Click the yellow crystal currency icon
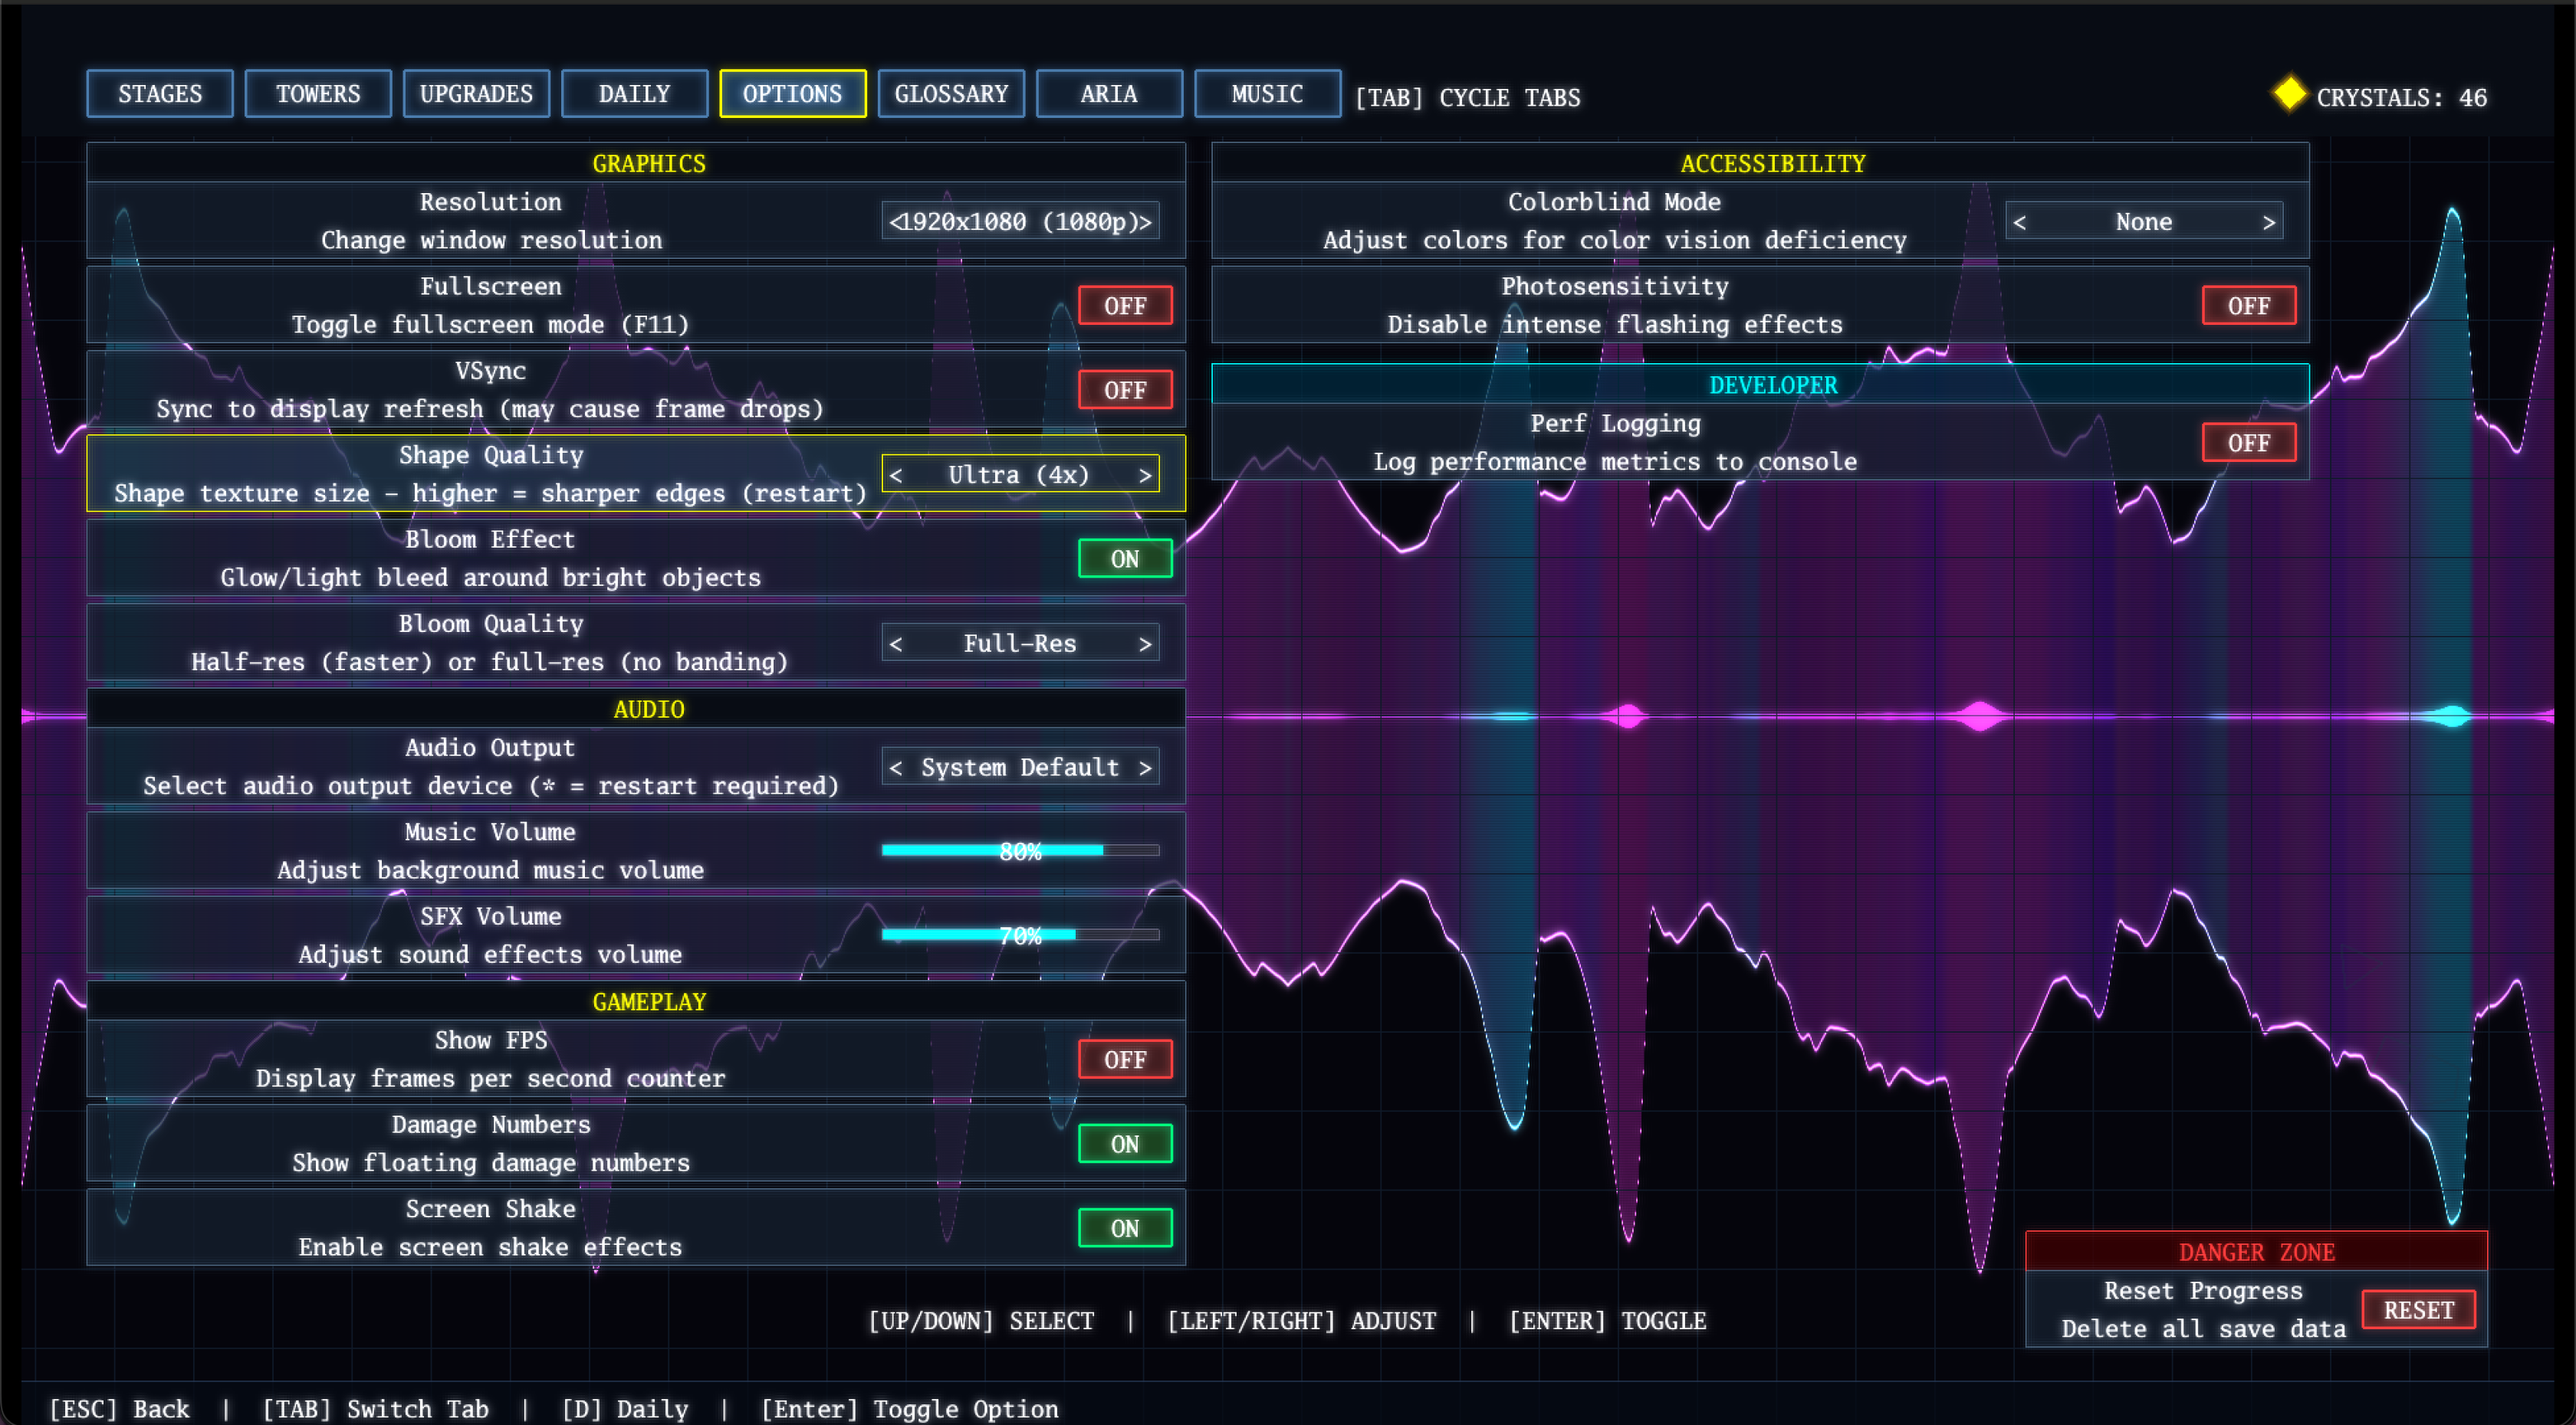 2289,94
